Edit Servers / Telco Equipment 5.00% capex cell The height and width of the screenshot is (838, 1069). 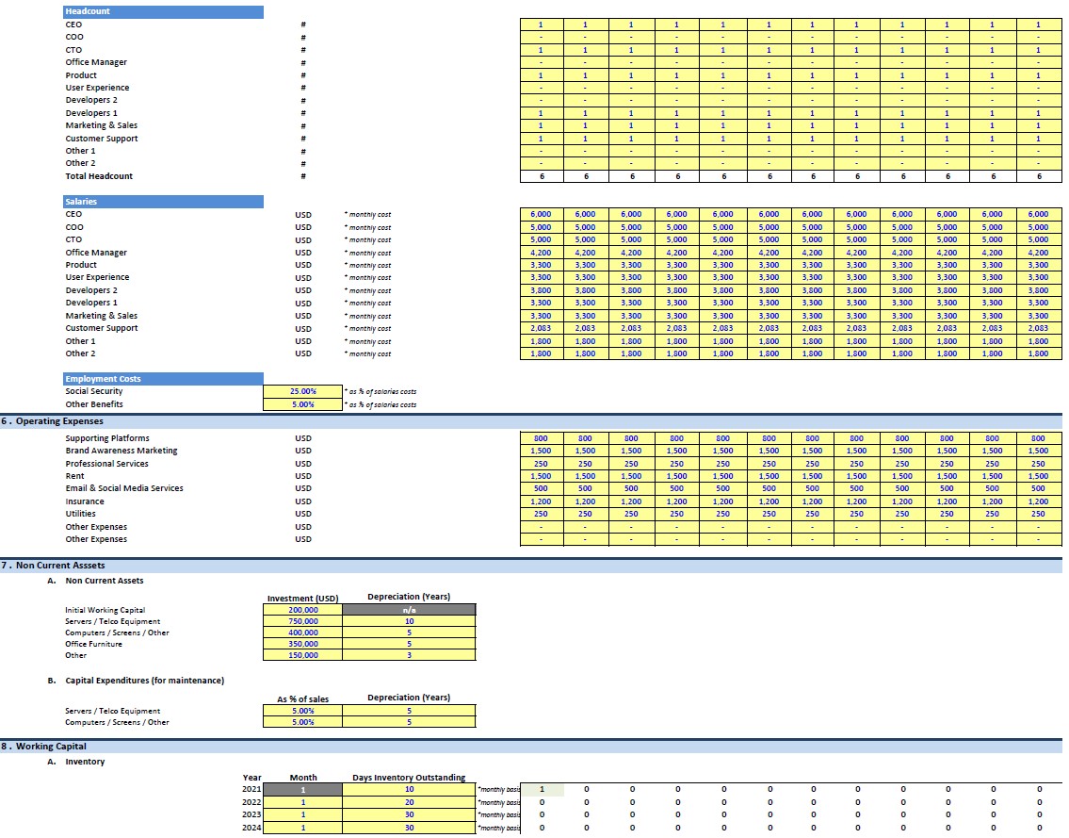(x=302, y=711)
